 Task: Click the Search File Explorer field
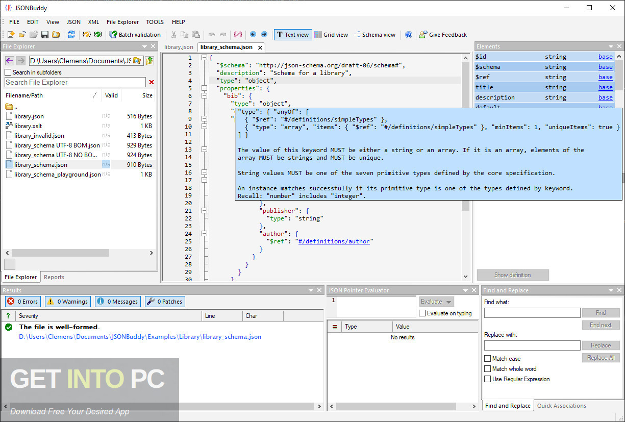[75, 82]
